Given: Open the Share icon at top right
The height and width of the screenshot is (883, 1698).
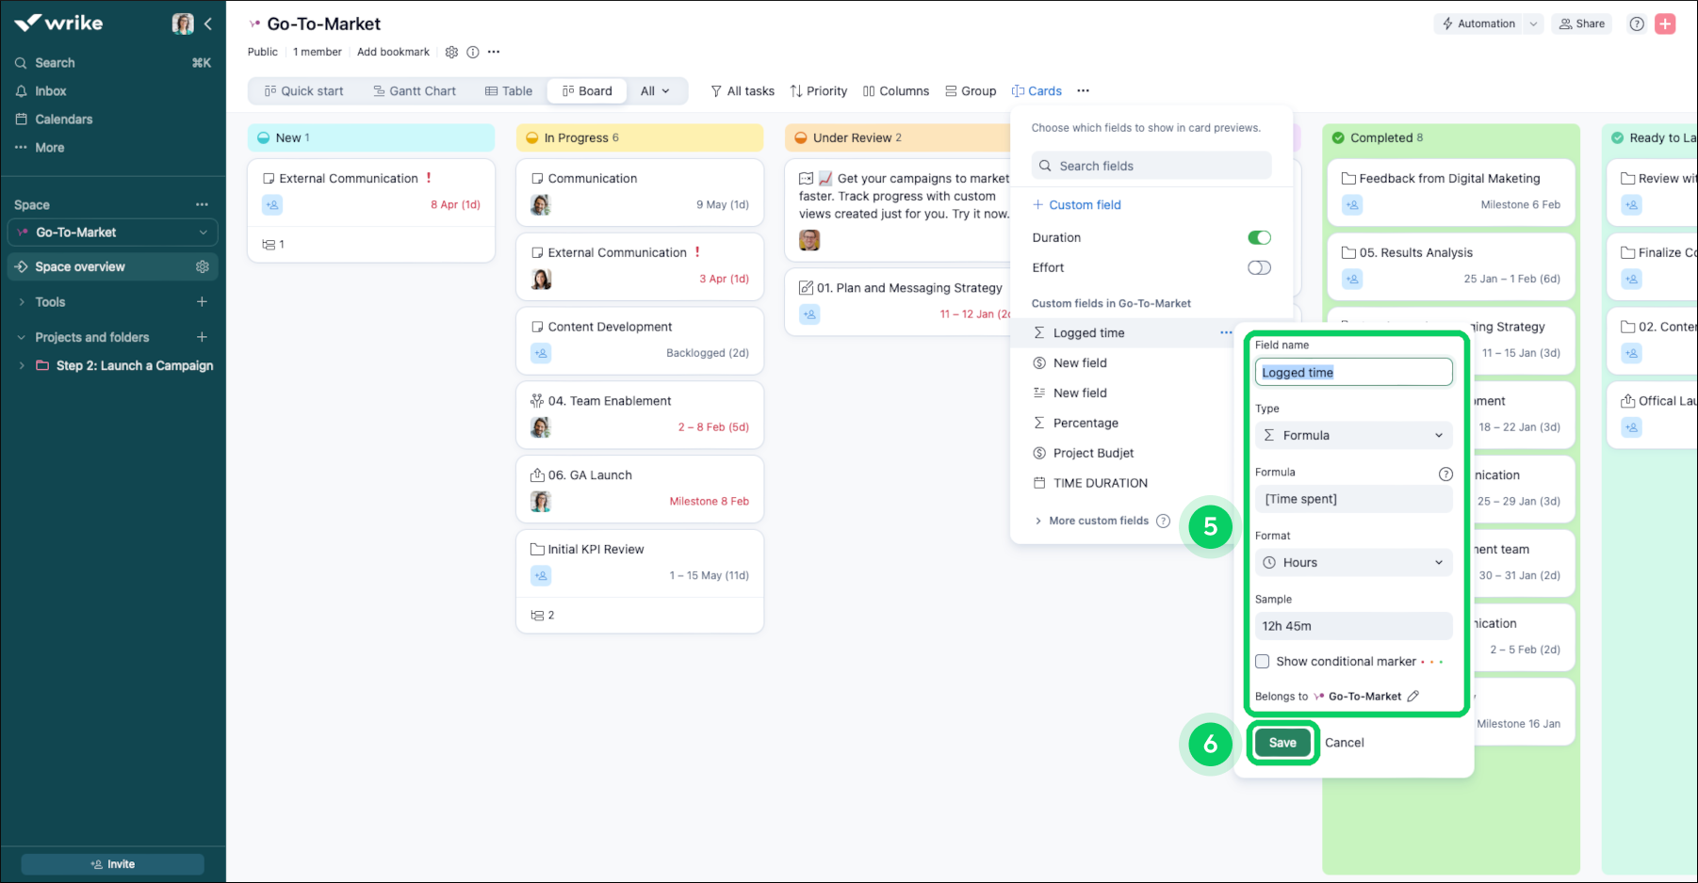Looking at the screenshot, I should pos(1562,23).
